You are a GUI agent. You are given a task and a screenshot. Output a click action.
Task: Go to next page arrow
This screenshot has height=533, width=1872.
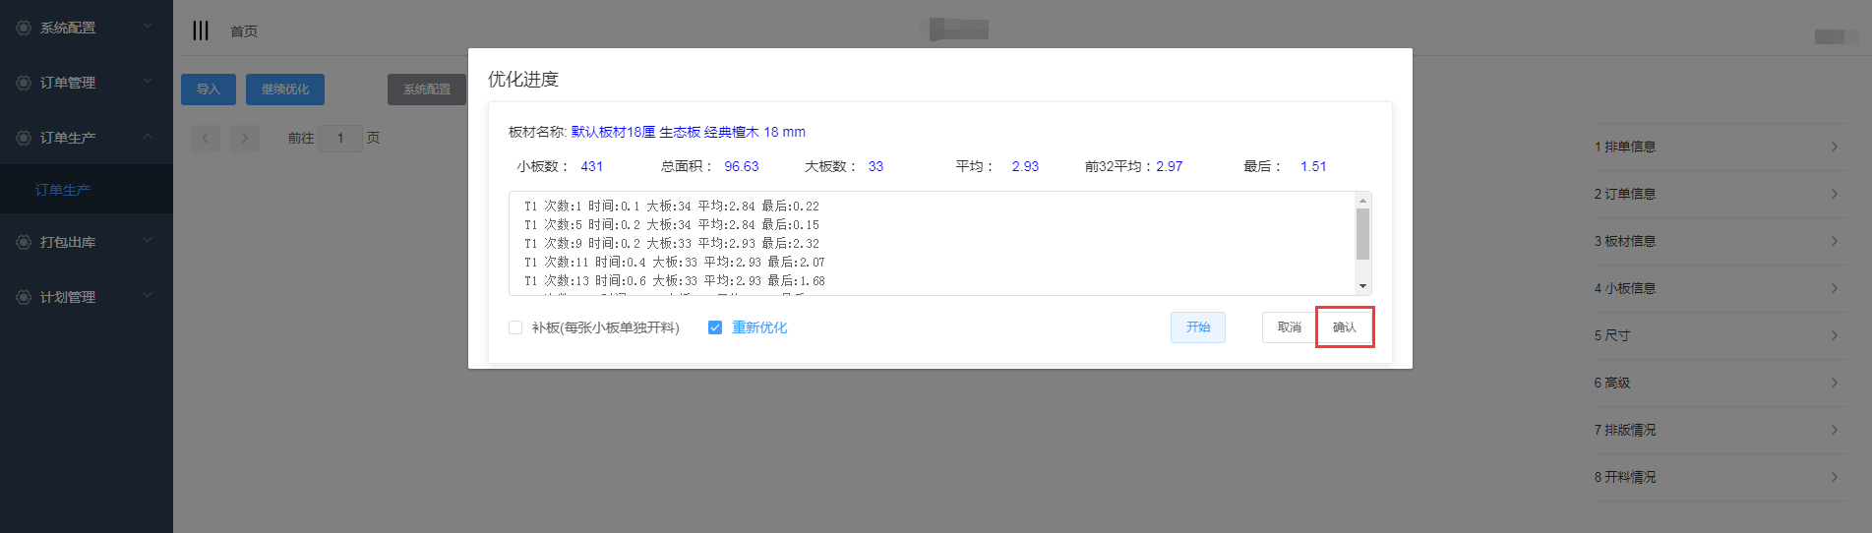coord(245,138)
